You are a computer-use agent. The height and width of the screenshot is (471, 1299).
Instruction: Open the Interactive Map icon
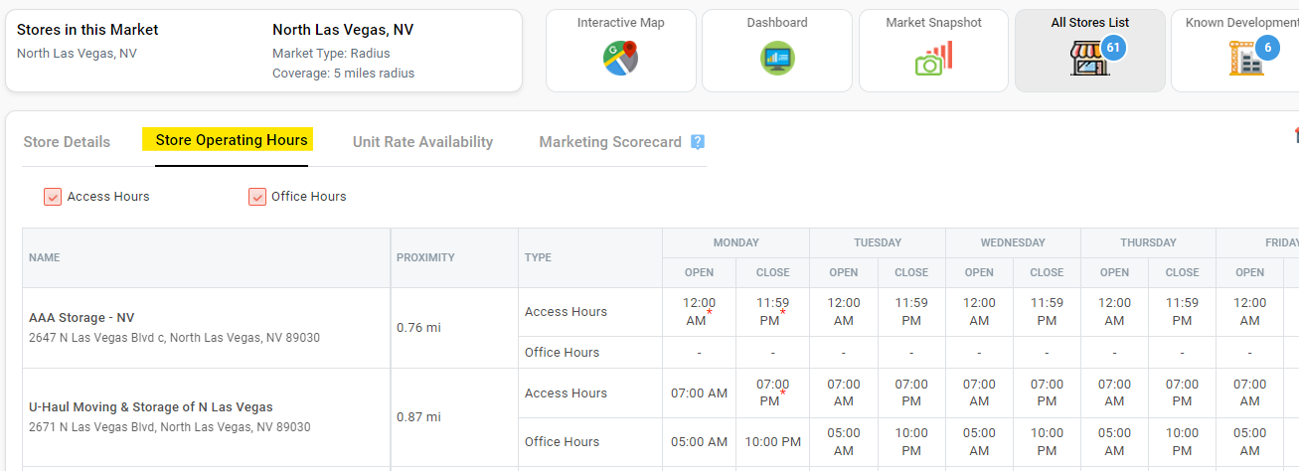click(x=620, y=59)
